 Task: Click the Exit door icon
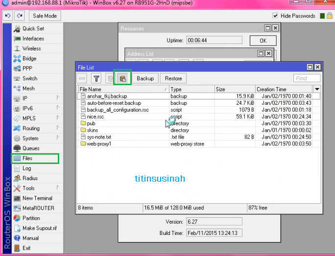pyautogui.click(x=17, y=248)
